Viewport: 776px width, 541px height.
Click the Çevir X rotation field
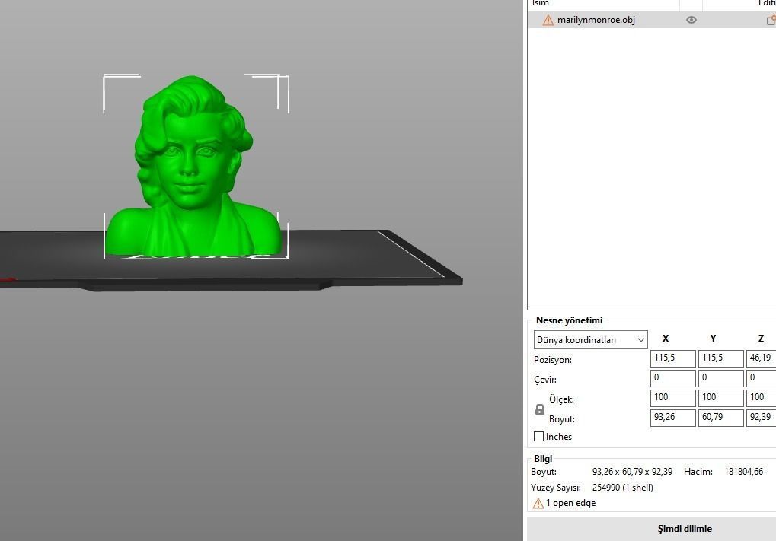pos(672,378)
